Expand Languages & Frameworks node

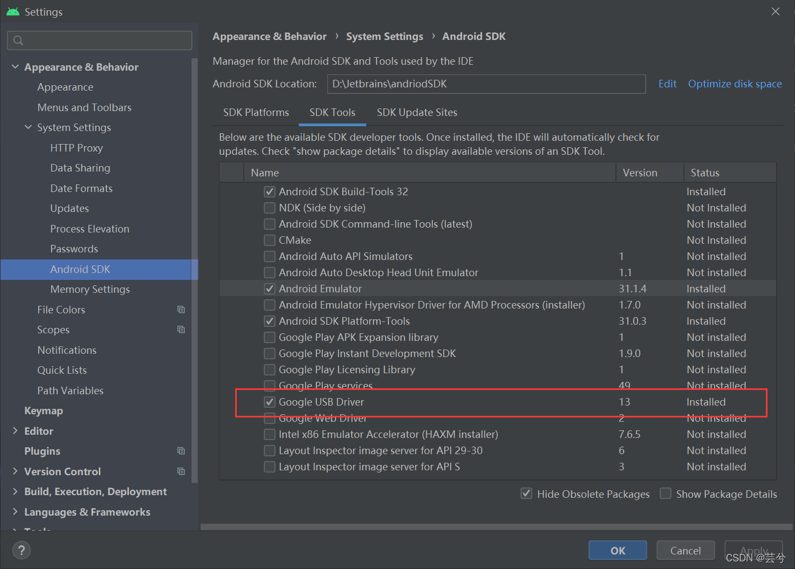[15, 512]
